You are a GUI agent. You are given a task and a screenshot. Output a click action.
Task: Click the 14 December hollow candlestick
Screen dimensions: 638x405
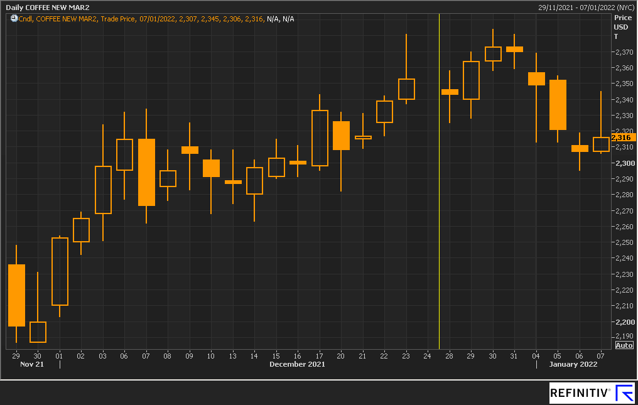[x=254, y=181]
